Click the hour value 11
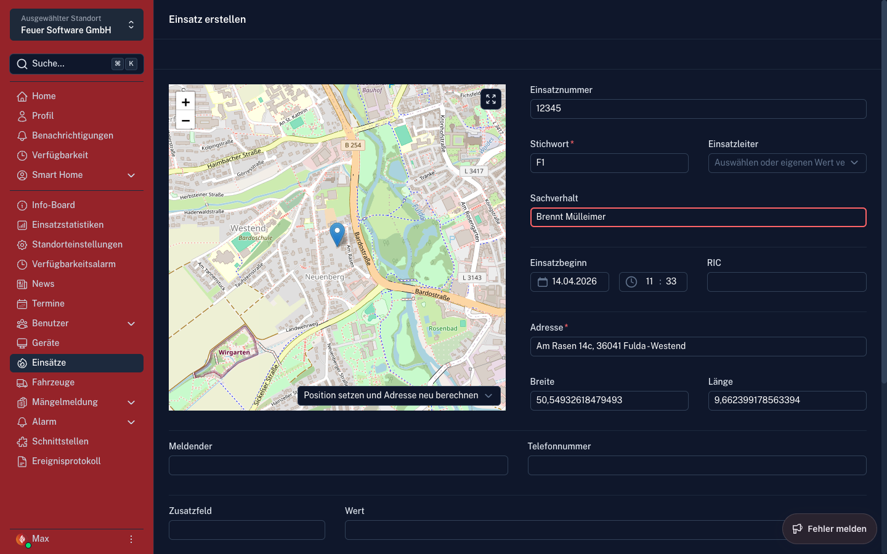Viewport: 887px width, 554px height. (649, 281)
